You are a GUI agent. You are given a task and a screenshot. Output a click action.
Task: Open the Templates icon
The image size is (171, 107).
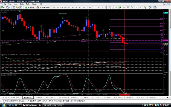[155, 7]
